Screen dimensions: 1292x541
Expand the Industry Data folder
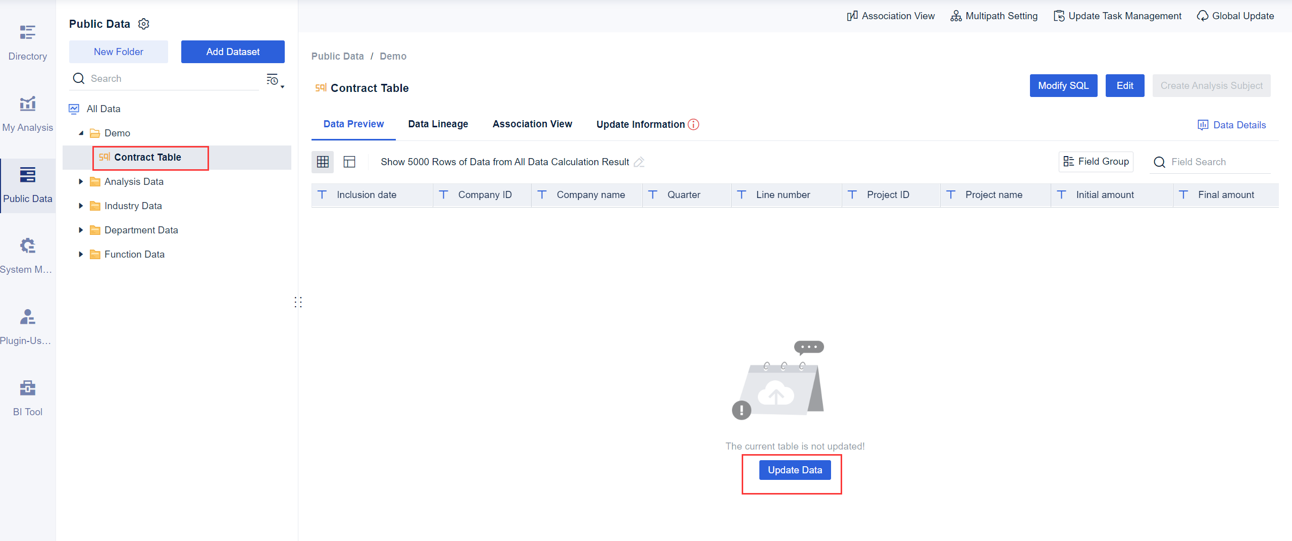81,206
